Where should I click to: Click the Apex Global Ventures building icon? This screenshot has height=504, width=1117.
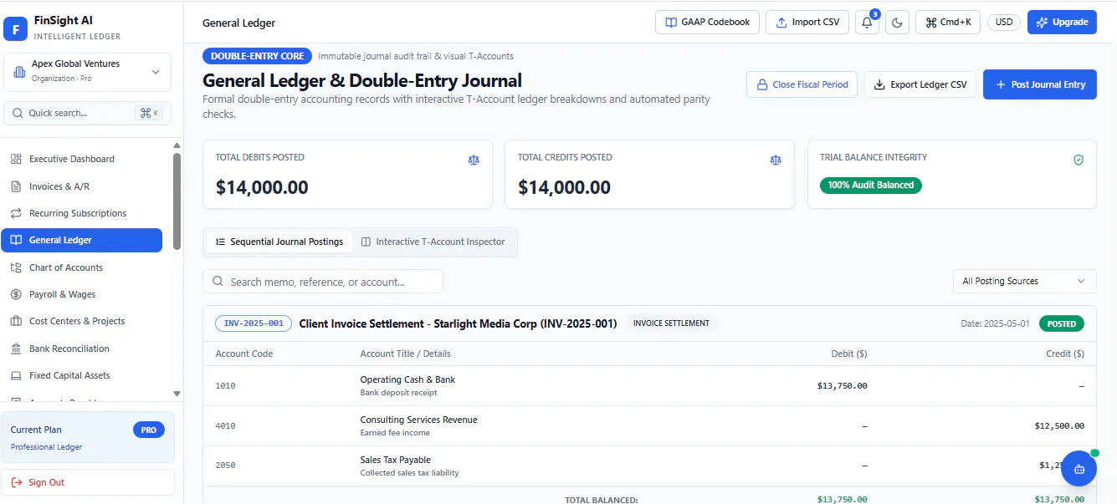pyautogui.click(x=19, y=72)
